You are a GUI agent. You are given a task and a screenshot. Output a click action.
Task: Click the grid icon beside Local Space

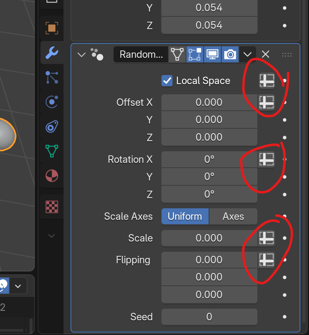tap(267, 81)
